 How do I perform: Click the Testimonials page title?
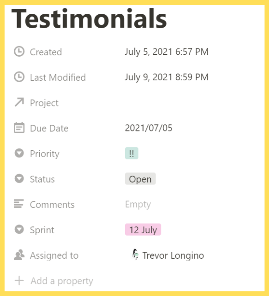click(x=89, y=18)
